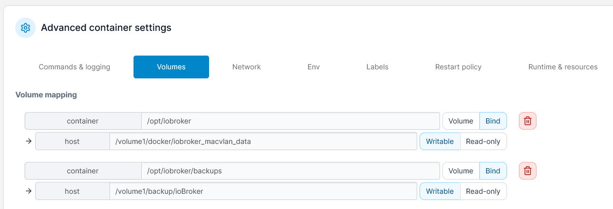
Task: Go to the Labels tab
Action: pos(377,67)
